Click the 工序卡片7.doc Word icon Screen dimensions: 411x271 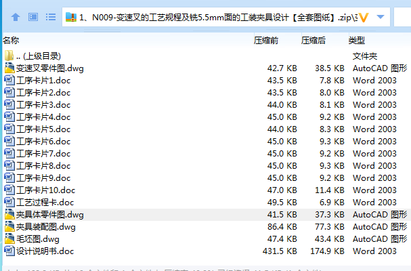pos(9,154)
